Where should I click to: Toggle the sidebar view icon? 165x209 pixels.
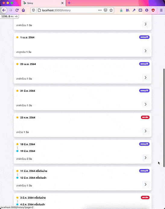[140, 10]
